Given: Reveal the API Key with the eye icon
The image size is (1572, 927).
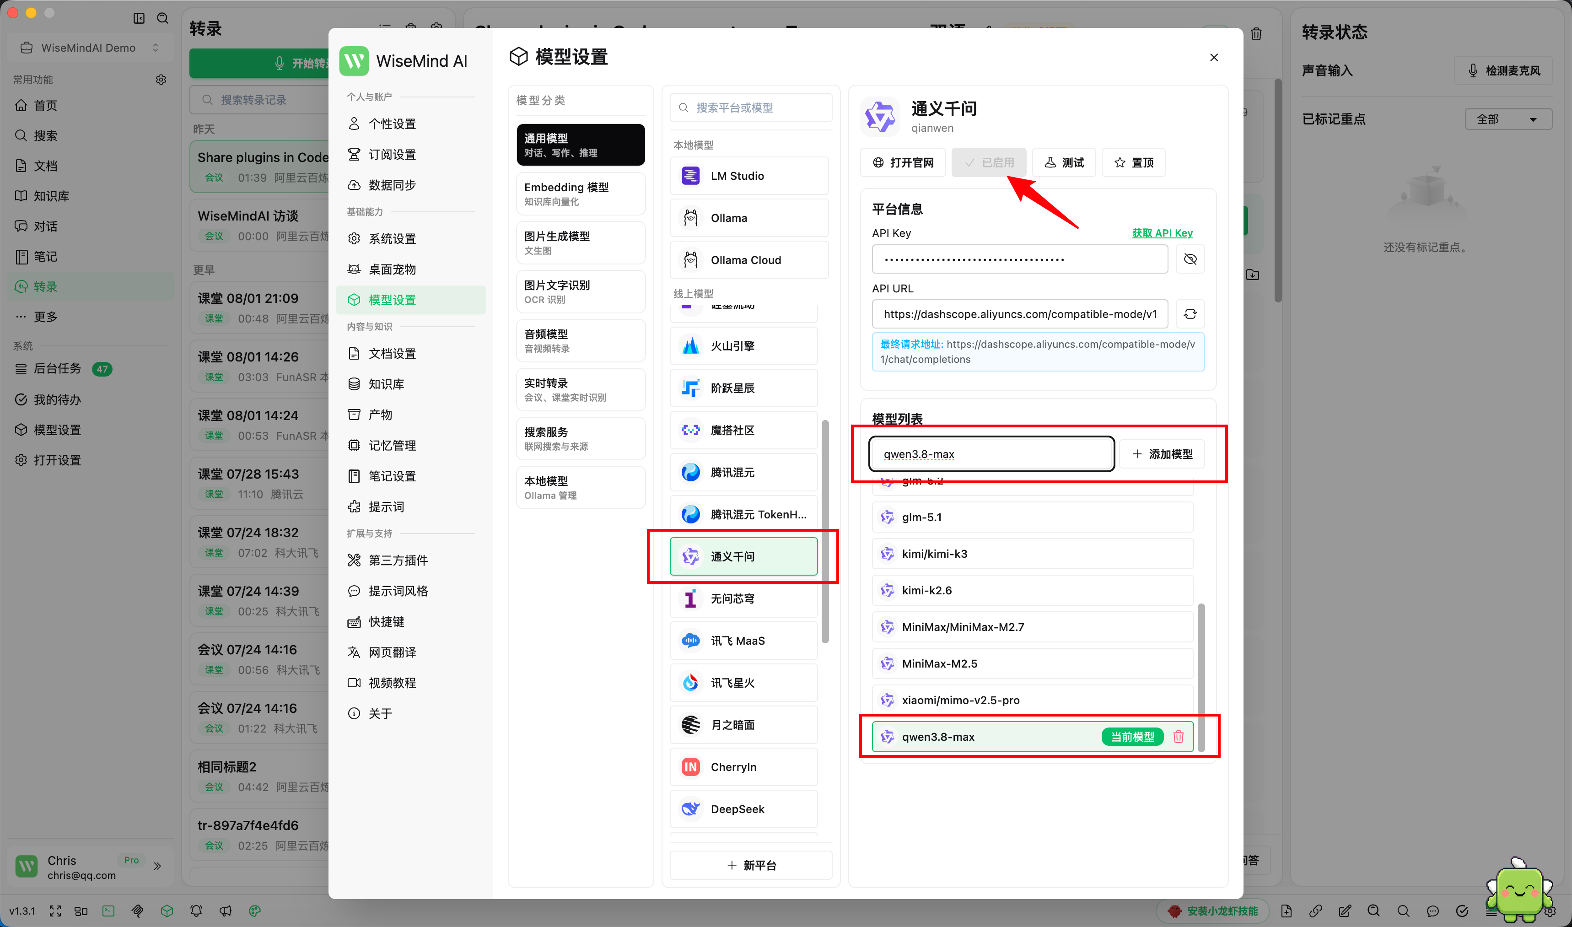Looking at the screenshot, I should [x=1190, y=259].
